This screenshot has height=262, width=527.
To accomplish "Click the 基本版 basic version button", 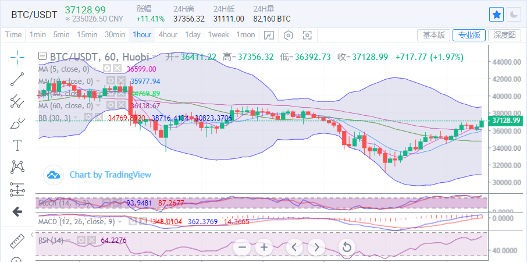I will click(x=433, y=35).
